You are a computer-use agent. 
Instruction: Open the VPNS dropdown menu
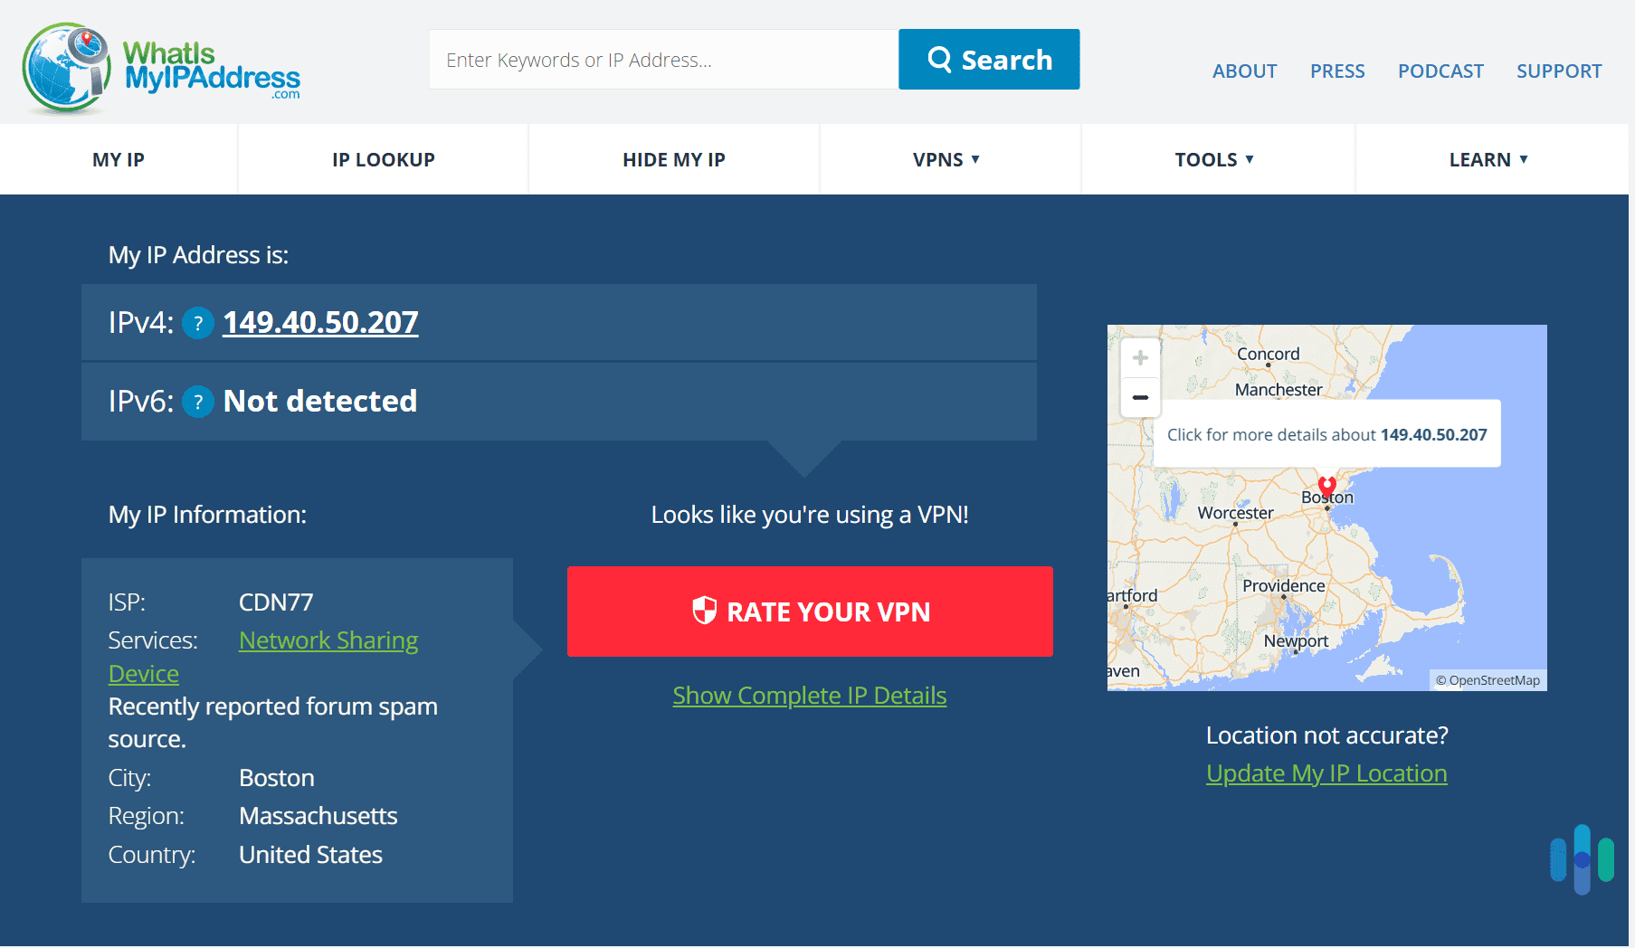pyautogui.click(x=948, y=159)
